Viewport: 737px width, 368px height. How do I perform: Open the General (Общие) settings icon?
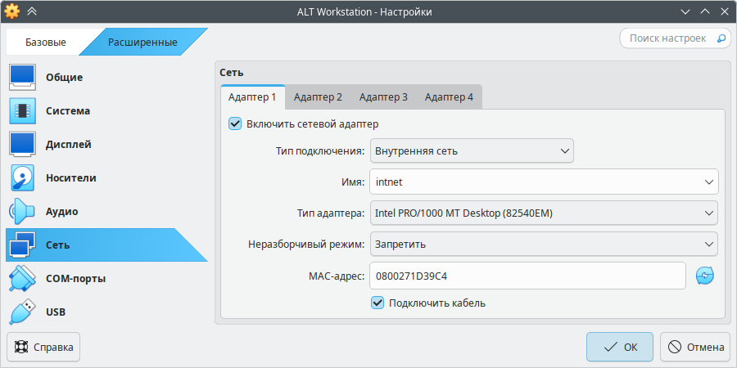click(23, 77)
